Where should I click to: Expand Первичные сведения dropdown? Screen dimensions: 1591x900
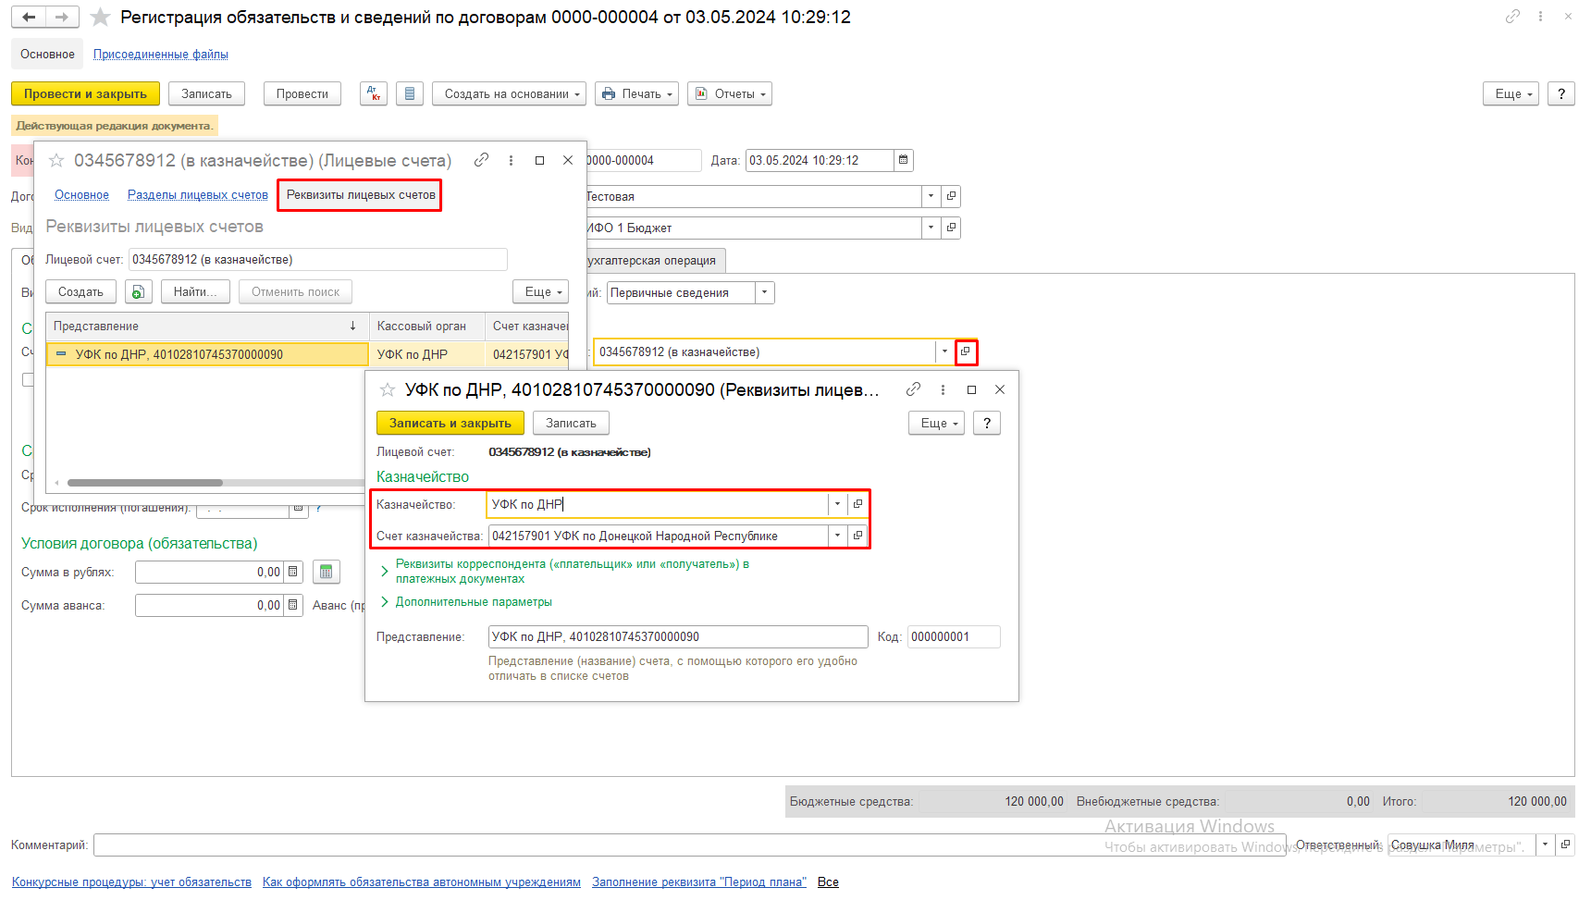tap(764, 292)
